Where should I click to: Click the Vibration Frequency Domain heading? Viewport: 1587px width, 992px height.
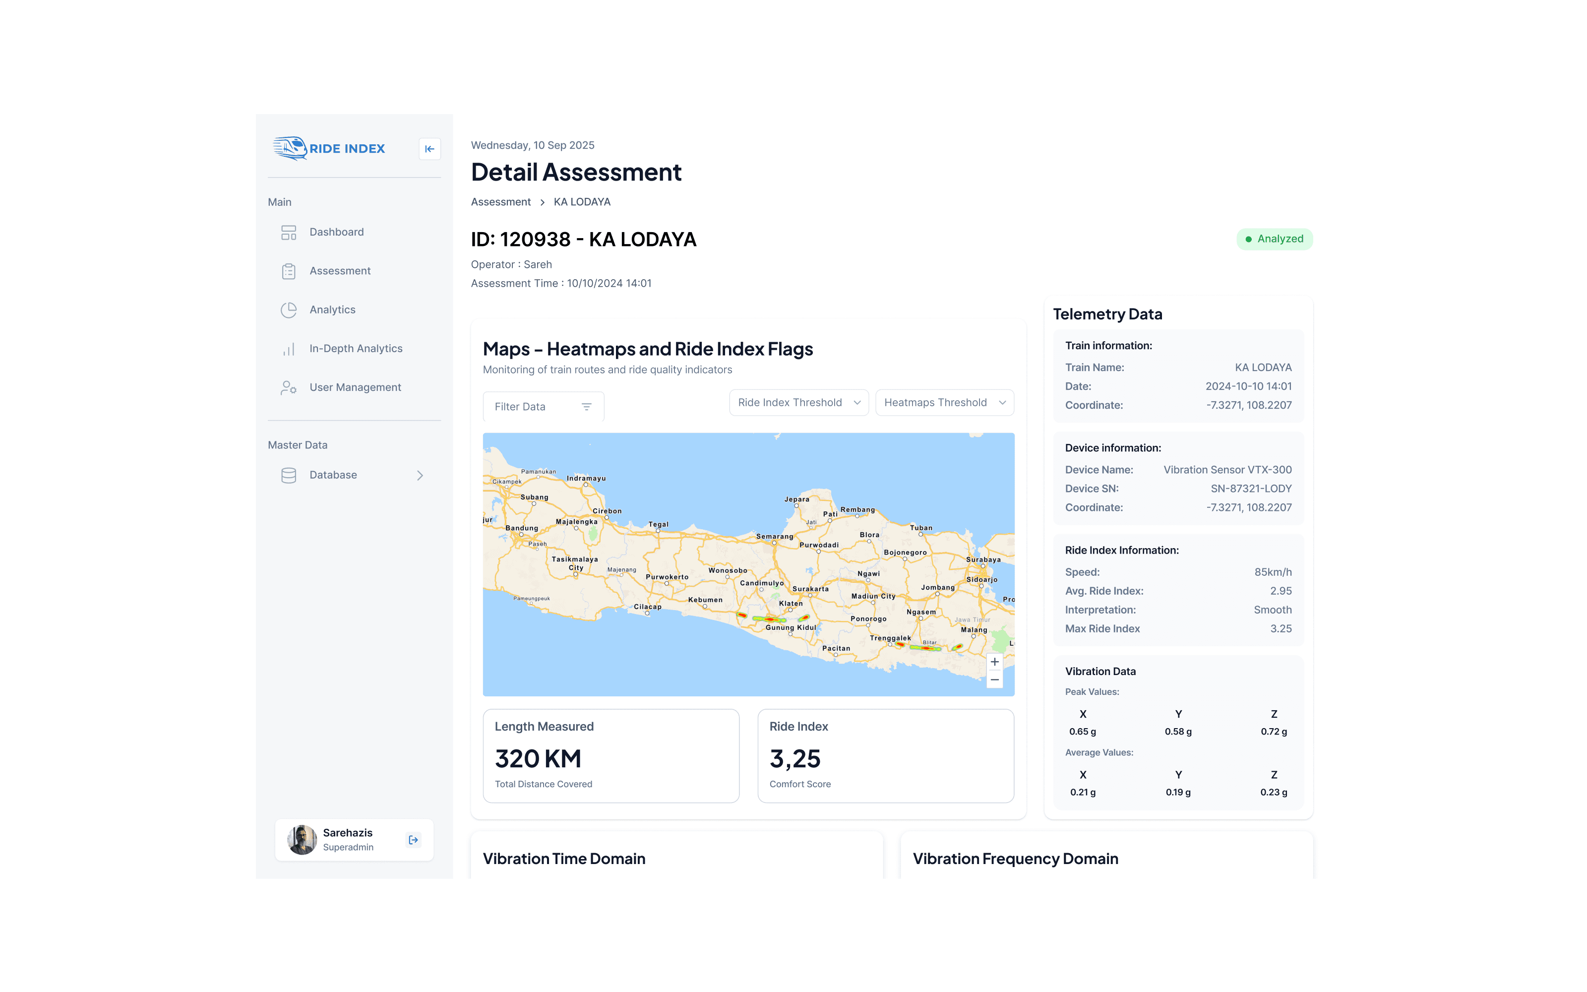pos(1015,859)
